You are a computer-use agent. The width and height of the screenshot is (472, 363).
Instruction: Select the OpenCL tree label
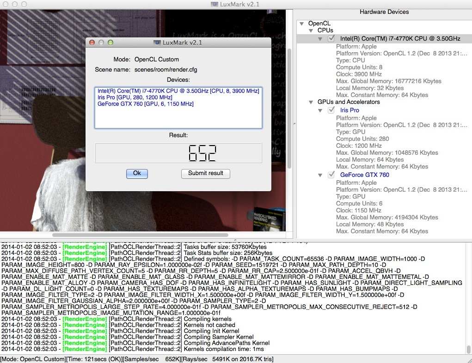point(319,24)
